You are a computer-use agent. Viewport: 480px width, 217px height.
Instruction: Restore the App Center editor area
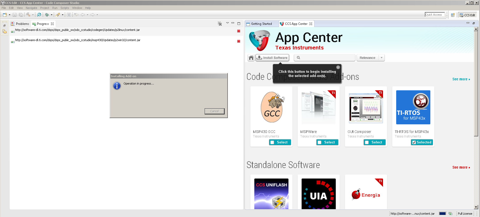click(474, 23)
